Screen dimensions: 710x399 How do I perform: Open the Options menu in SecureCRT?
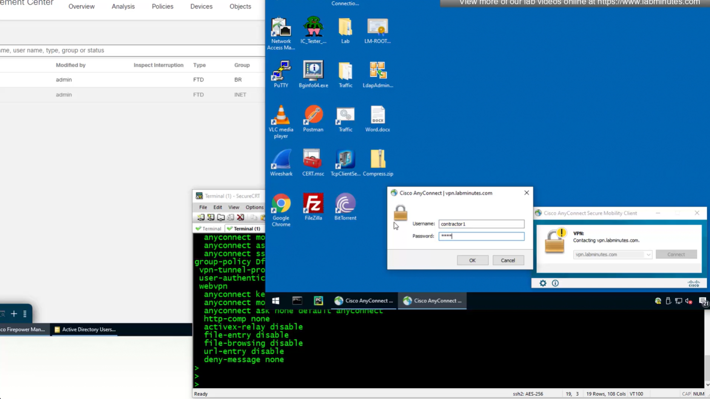254,207
